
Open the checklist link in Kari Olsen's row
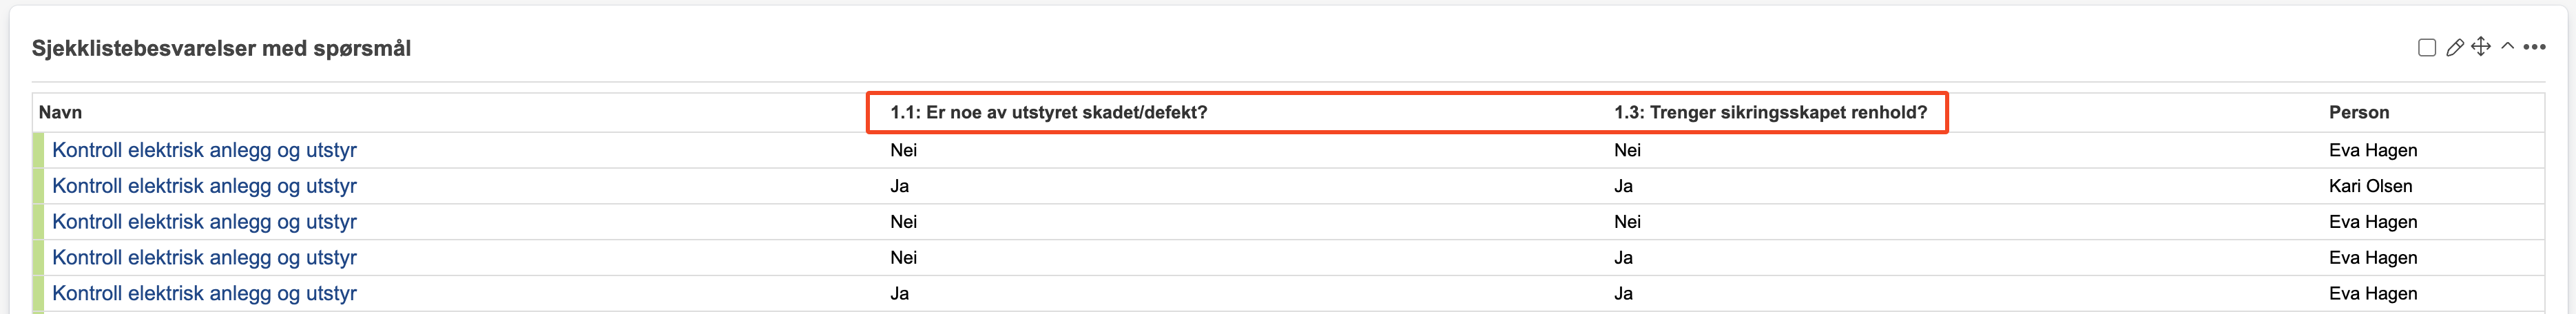click(x=204, y=186)
